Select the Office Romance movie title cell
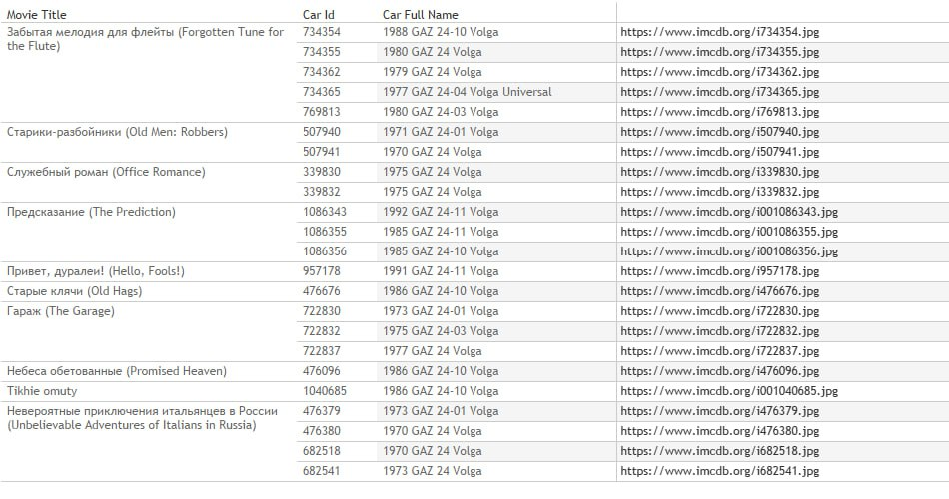Viewport: 949px width, 499px height. tap(106, 172)
